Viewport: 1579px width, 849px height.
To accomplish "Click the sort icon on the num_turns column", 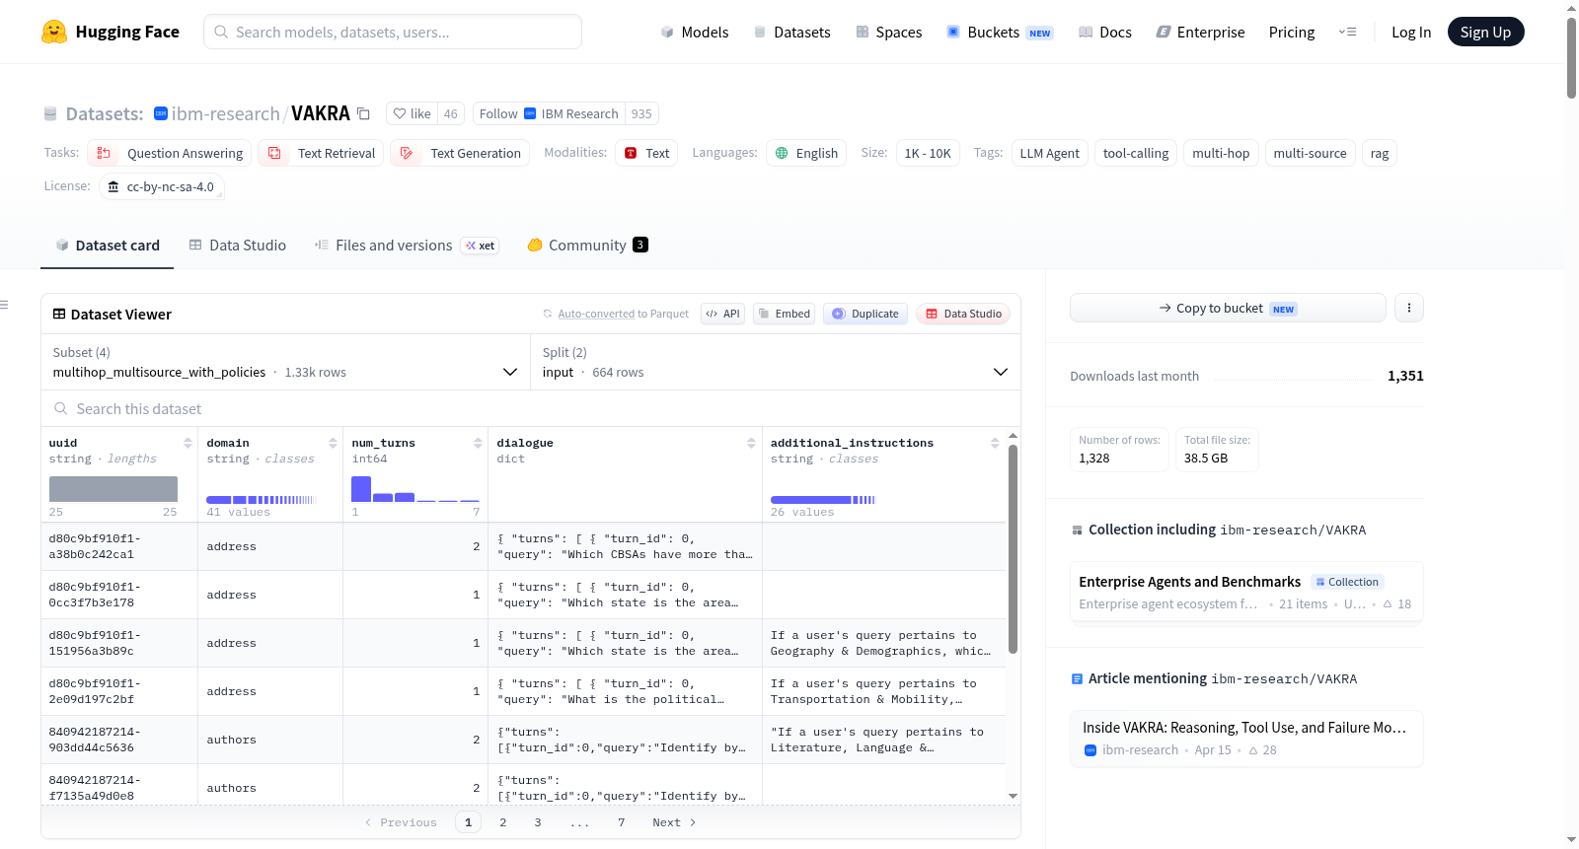I will [x=478, y=443].
